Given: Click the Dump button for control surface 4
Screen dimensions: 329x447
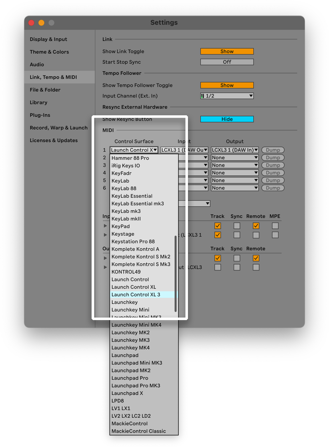Looking at the screenshot, I should pos(273,173).
